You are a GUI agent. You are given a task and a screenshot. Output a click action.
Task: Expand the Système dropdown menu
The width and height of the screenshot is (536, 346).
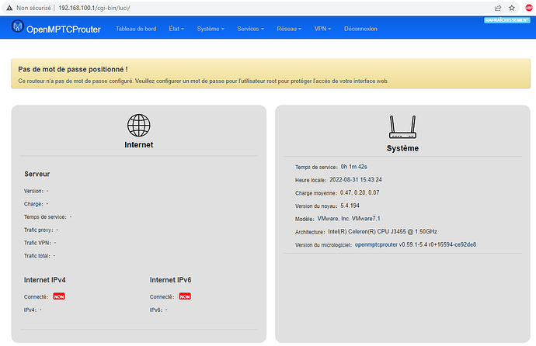pyautogui.click(x=211, y=29)
